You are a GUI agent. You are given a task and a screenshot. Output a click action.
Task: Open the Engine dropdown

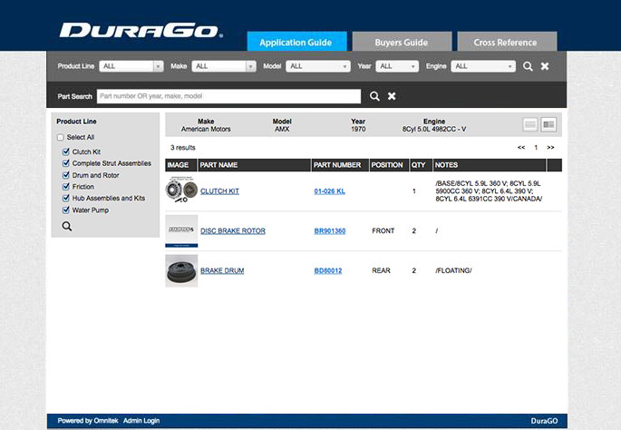point(483,66)
